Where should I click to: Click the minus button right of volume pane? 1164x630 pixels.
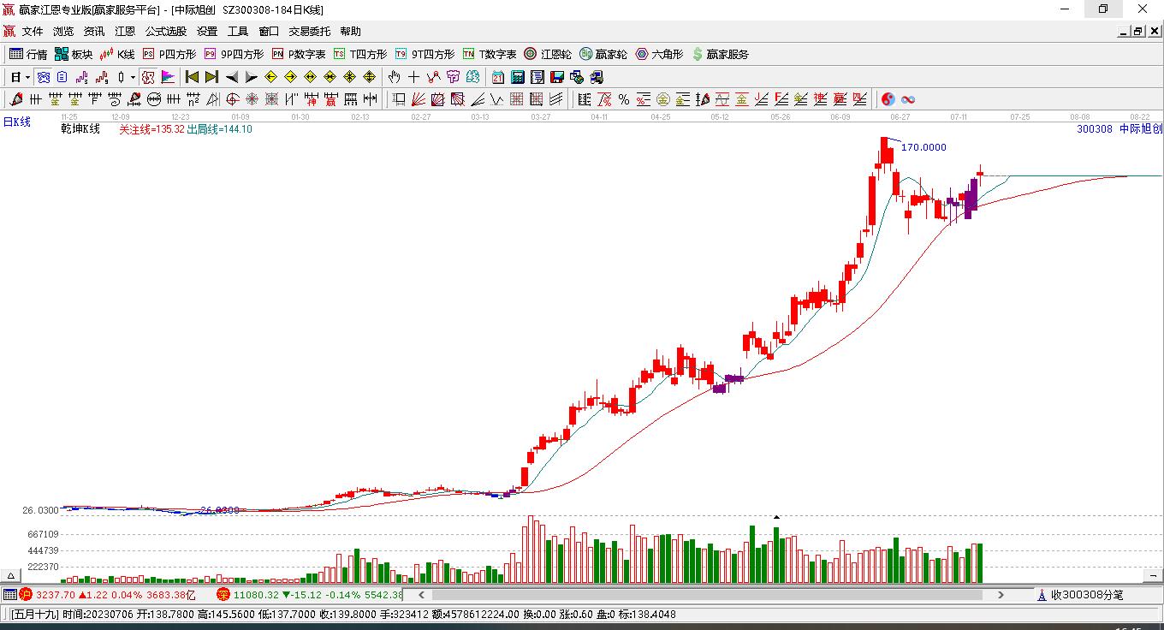point(1151,576)
